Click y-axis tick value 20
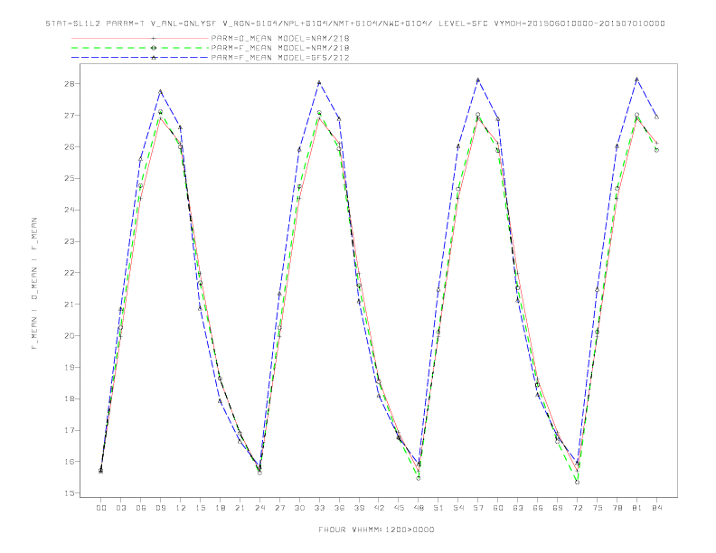This screenshot has width=716, height=553. 71,336
